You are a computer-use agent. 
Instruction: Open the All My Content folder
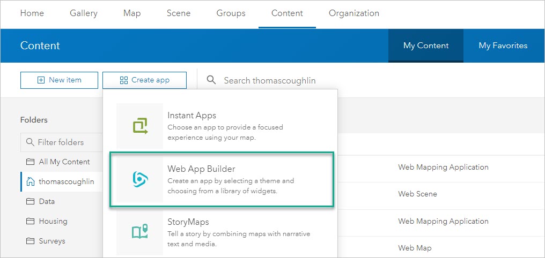click(64, 162)
